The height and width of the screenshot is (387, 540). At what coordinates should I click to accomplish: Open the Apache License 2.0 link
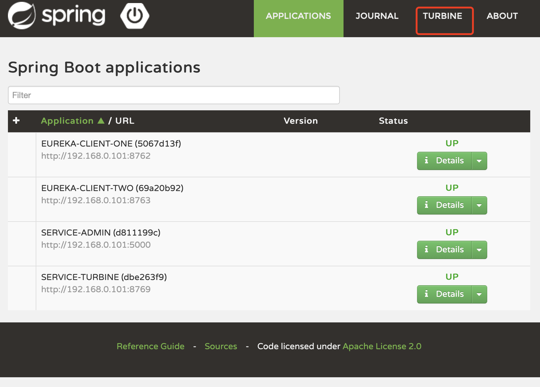coord(382,346)
